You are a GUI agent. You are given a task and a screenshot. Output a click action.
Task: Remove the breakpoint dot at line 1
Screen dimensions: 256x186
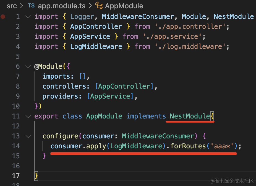point(3,17)
